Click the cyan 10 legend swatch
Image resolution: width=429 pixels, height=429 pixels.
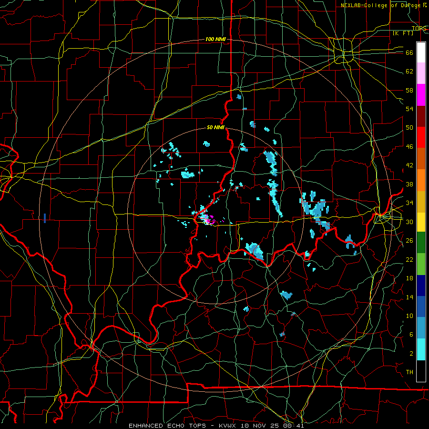click(421, 349)
